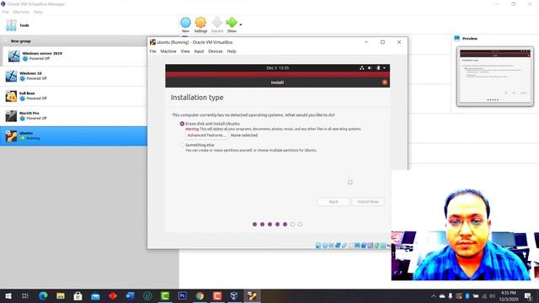Click hard disk status icon in VM status bar
The width and height of the screenshot is (539, 303).
pyautogui.click(x=318, y=245)
